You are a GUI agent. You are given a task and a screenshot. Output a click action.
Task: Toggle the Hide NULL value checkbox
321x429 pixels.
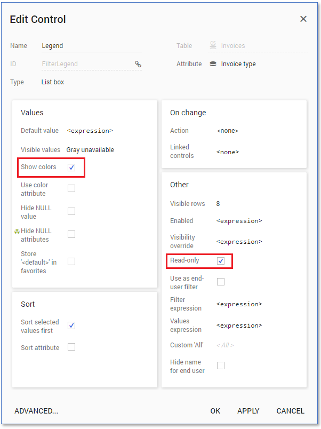pos(71,211)
